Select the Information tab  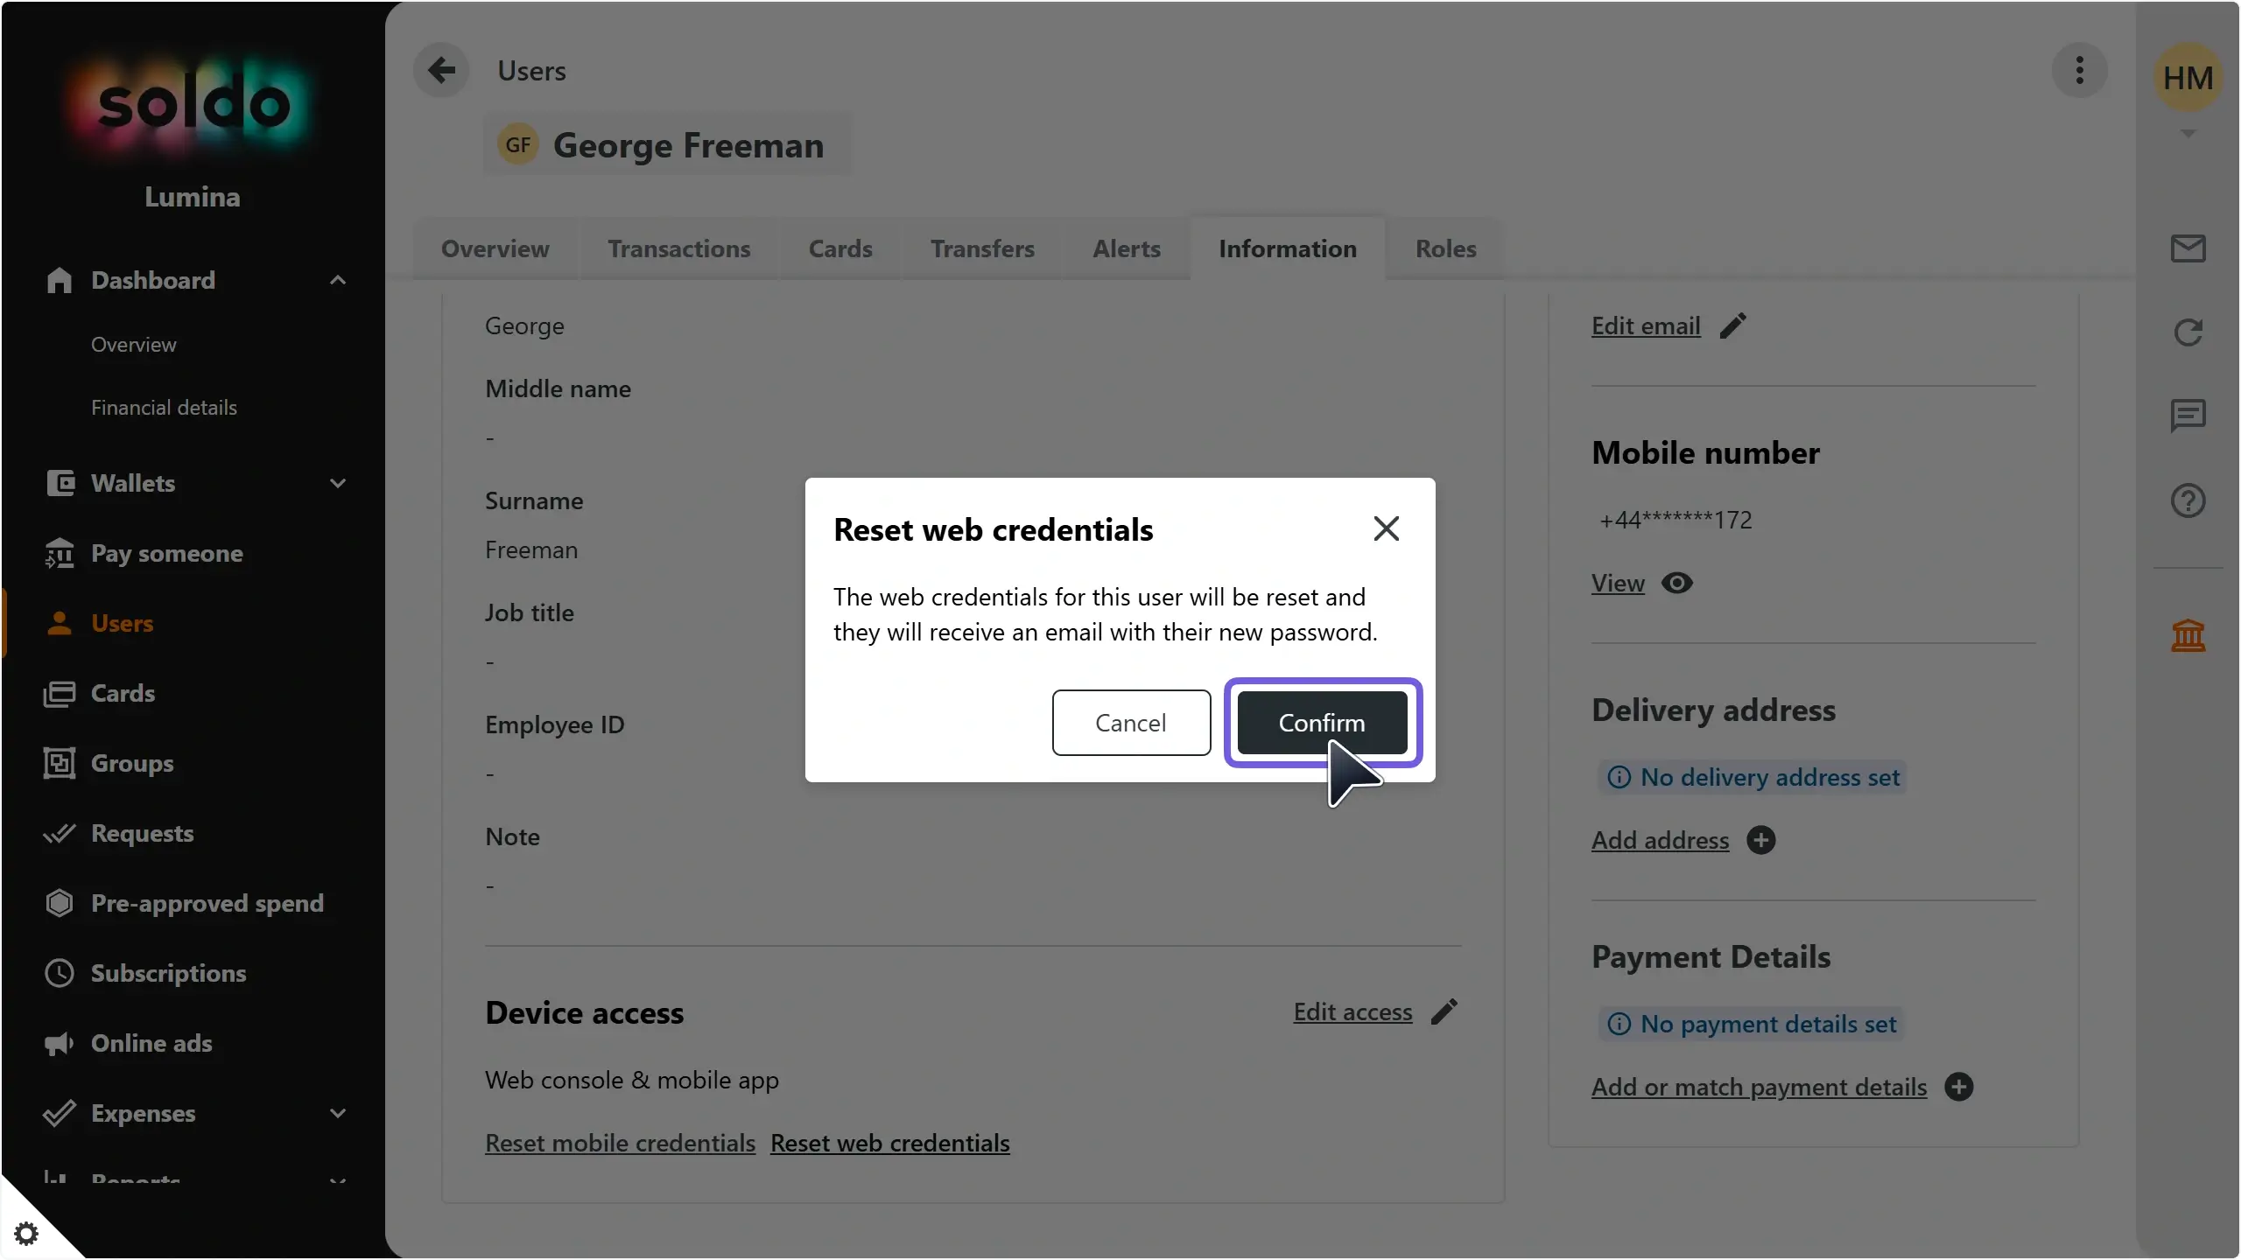coord(1288,248)
